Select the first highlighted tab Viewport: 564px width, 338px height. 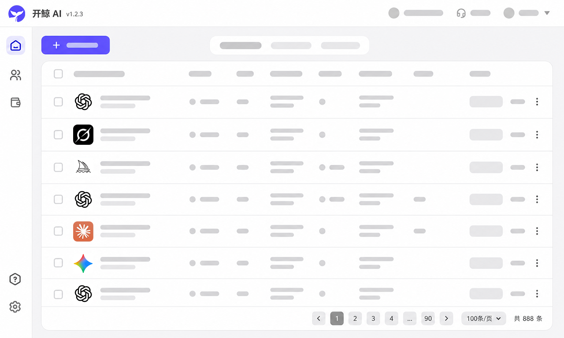[x=241, y=45]
